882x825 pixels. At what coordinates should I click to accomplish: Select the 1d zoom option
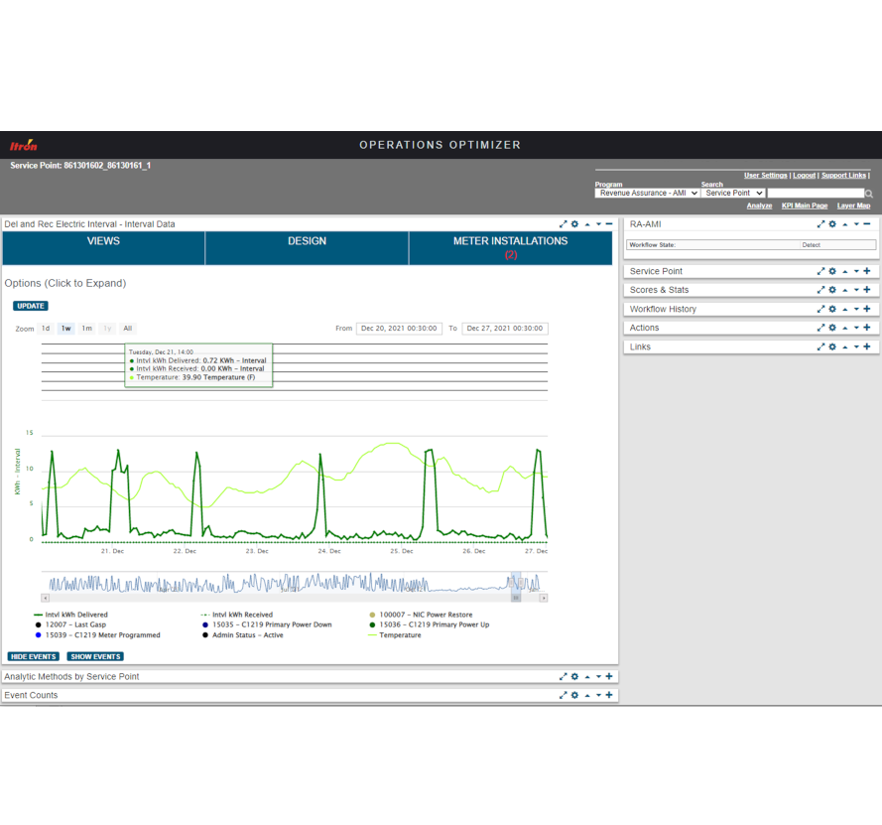pos(44,328)
